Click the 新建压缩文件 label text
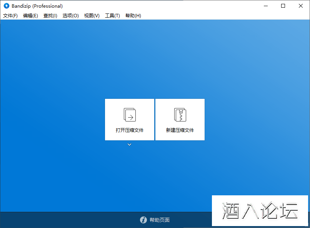 pyautogui.click(x=180, y=130)
